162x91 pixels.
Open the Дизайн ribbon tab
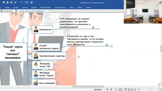pyautogui.click(x=34, y=8)
